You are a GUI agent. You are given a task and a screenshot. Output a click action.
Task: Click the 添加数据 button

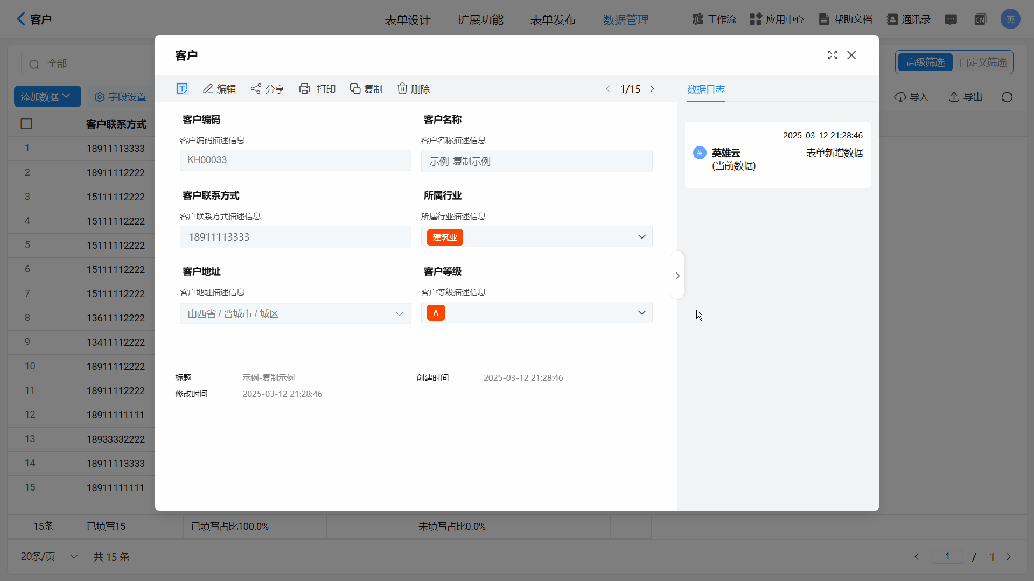coord(47,96)
